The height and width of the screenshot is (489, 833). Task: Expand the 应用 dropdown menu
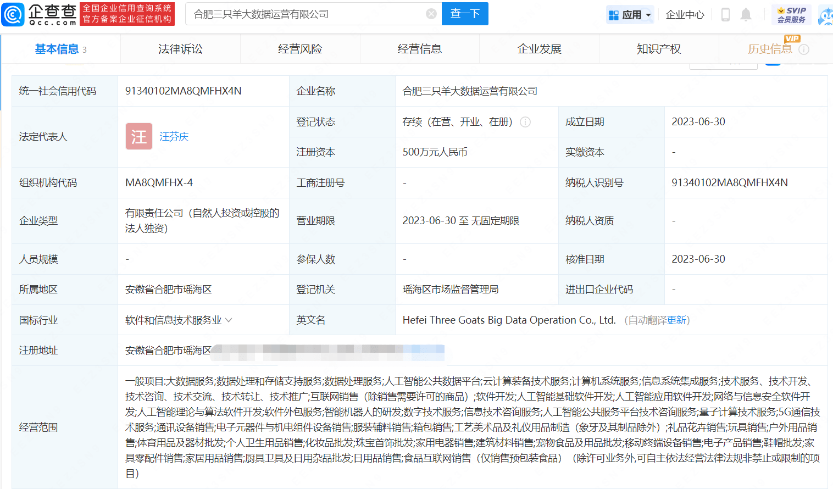click(x=648, y=15)
